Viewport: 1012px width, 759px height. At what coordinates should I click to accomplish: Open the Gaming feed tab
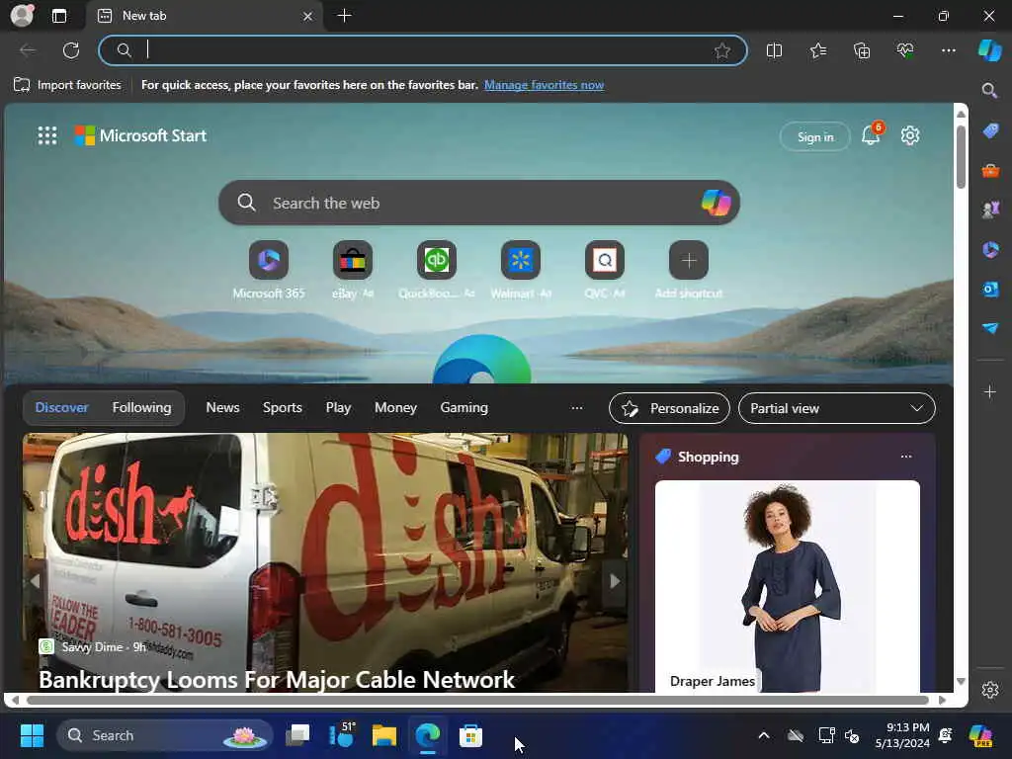(x=464, y=407)
